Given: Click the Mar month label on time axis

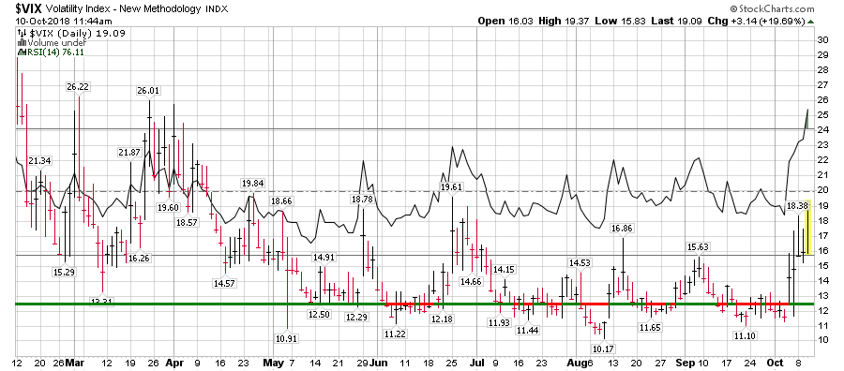Looking at the screenshot, I should pos(74,363).
